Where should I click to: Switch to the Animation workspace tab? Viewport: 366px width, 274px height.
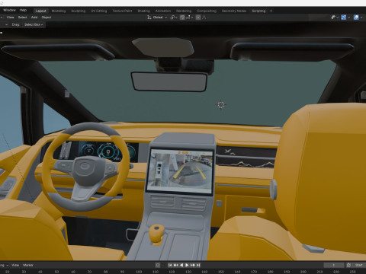(x=163, y=11)
